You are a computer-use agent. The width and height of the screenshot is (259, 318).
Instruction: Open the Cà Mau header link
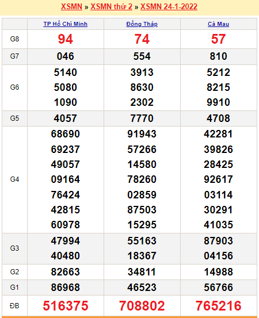click(x=218, y=24)
